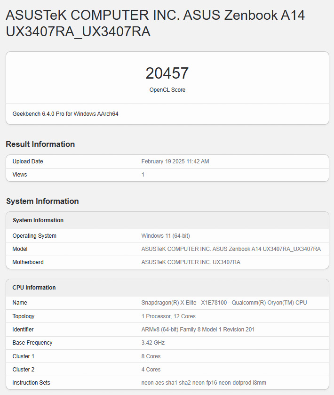The width and height of the screenshot is (334, 395).
Task: Click the Motherboard label
Action: (28, 262)
